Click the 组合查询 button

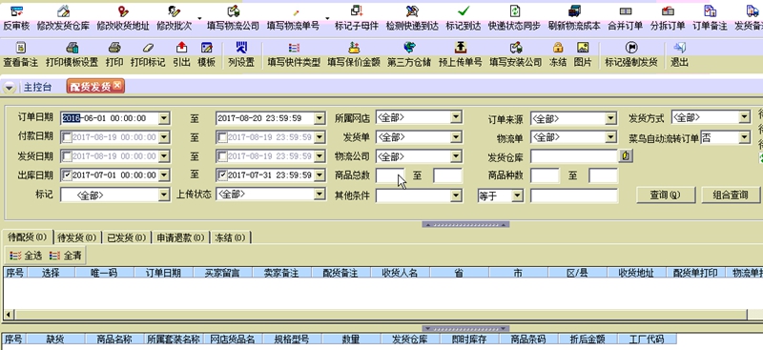730,196
